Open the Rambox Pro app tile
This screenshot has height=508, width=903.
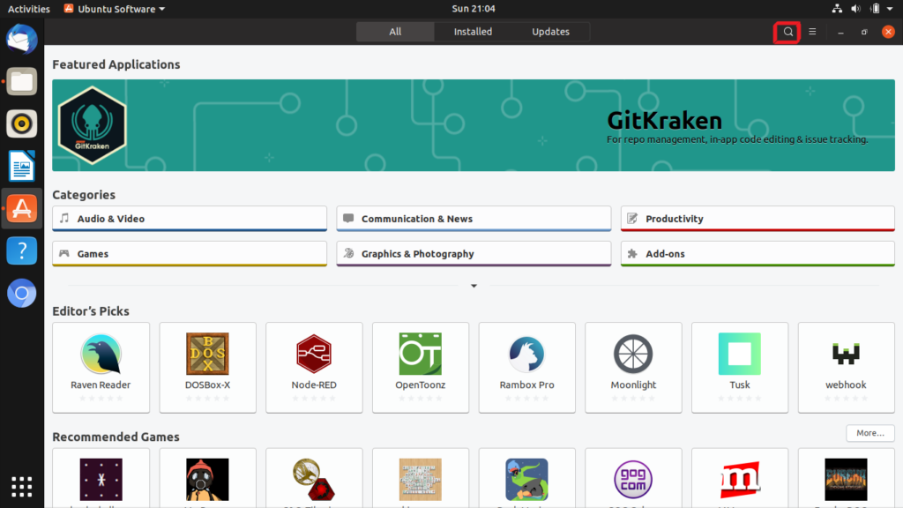pos(527,368)
